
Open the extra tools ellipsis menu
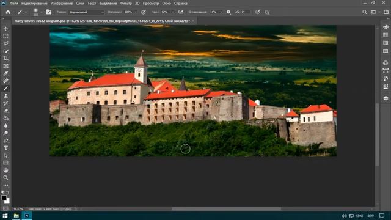click(x=5, y=185)
